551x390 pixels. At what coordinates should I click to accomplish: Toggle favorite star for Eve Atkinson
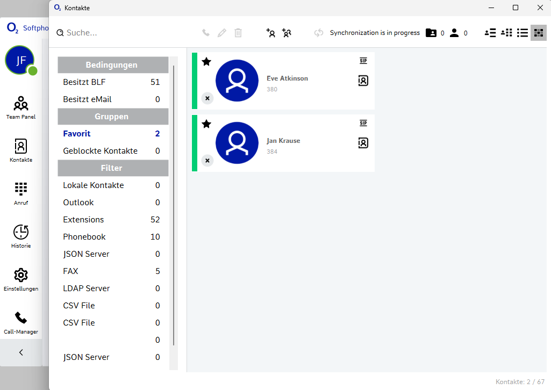(x=206, y=62)
